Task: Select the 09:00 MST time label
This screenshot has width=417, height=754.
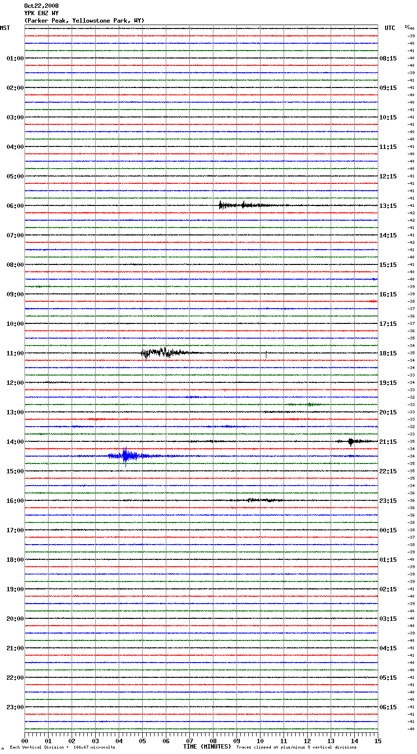Action: coord(15,294)
